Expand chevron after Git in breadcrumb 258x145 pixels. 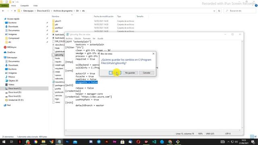click(x=81, y=11)
